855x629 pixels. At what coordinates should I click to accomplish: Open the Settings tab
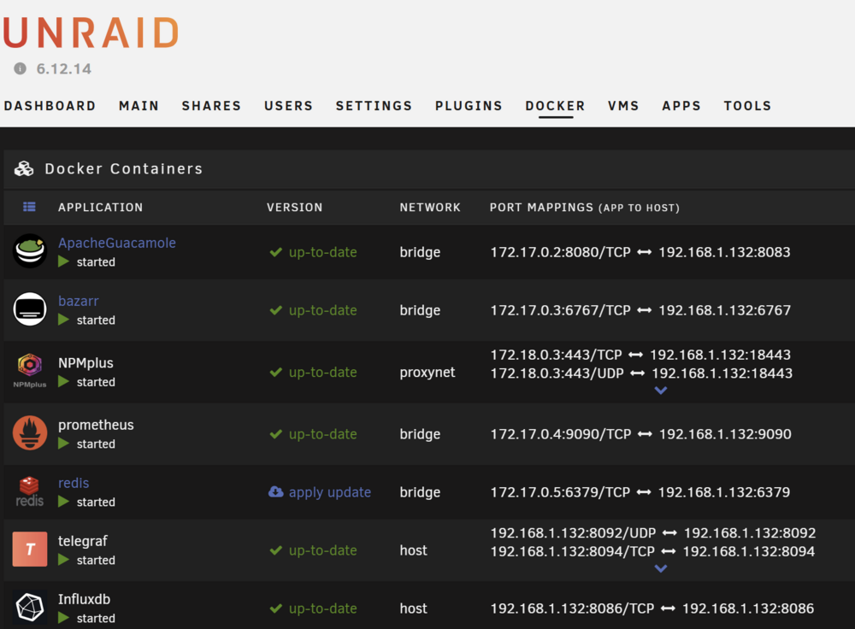[x=374, y=106]
